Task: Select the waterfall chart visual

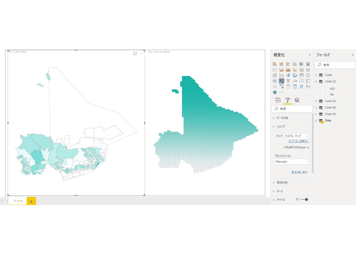Action: click(x=275, y=75)
